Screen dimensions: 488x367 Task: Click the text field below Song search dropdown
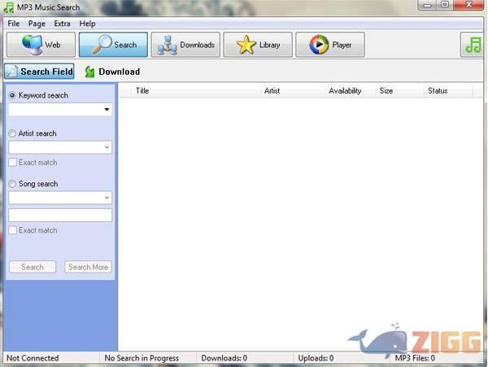point(60,215)
